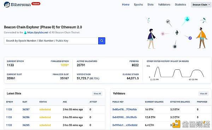Image resolution: width=212 pixels, height=130 pixels.
Task: Click the Ethereum diamond icon in illustration
Action: (x=177, y=32)
